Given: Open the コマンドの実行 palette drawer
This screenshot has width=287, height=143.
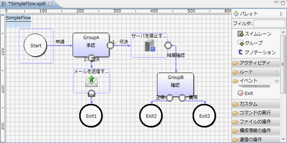Looking at the screenshot, I should coord(256,113).
